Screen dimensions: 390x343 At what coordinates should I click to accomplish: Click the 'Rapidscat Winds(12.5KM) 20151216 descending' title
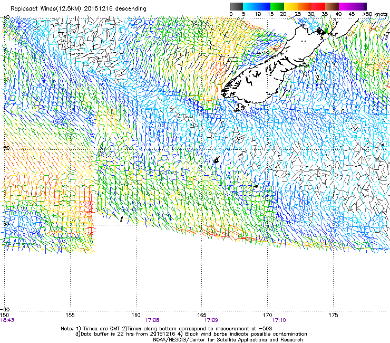79,9
